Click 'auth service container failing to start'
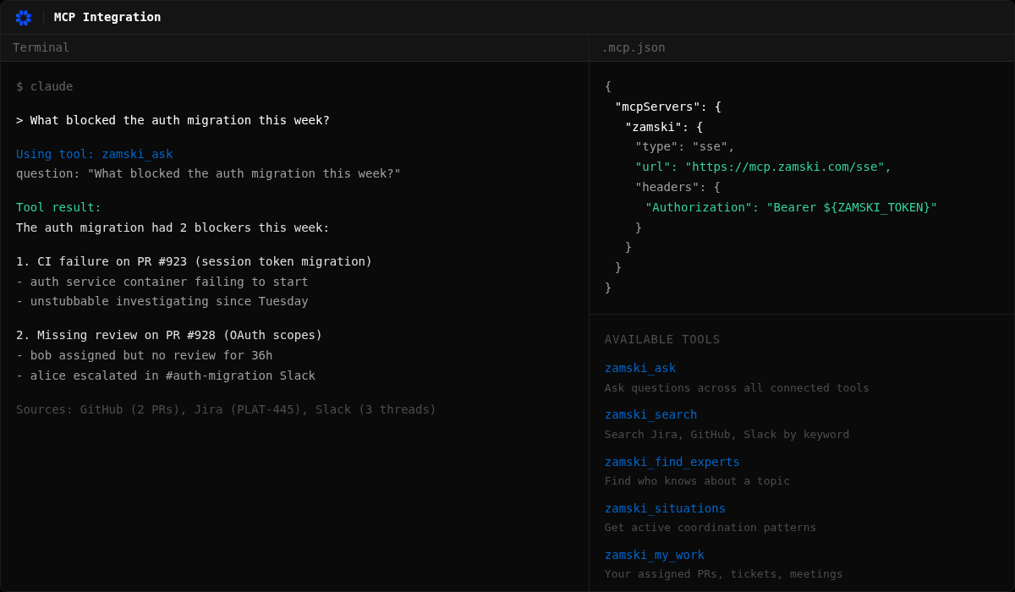Image resolution: width=1015 pixels, height=592 pixels. coord(162,282)
